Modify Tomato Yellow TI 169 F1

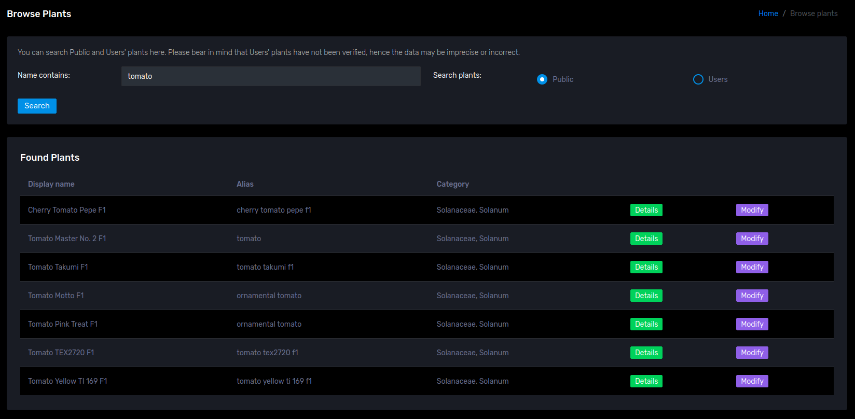[752, 381]
